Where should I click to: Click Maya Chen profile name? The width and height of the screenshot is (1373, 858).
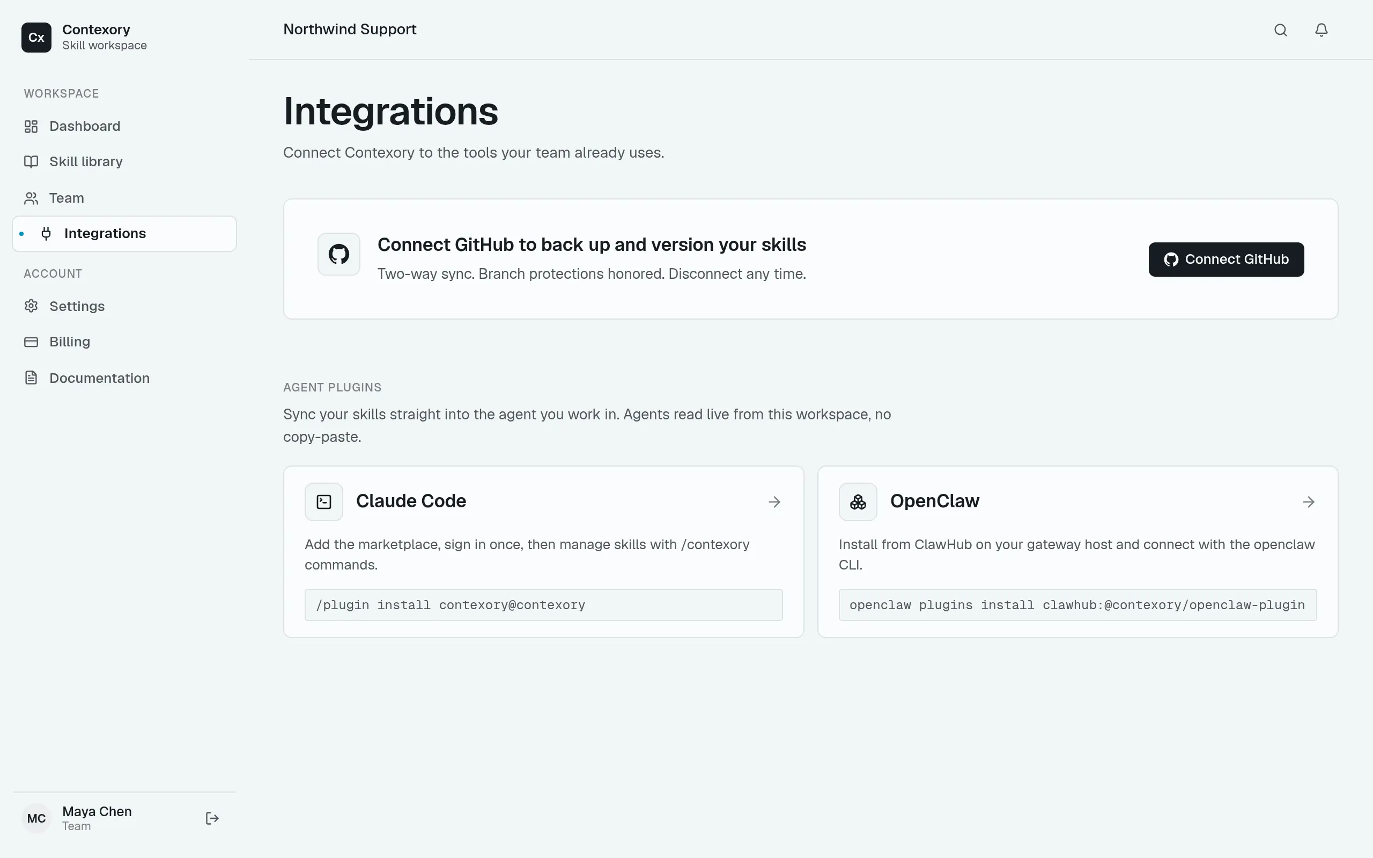[x=97, y=811]
